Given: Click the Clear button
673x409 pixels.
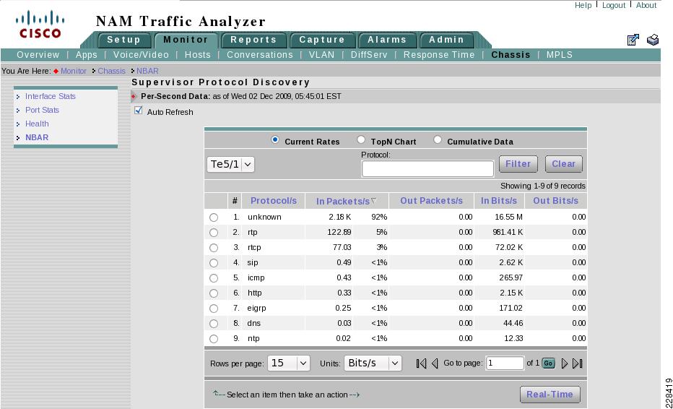Looking at the screenshot, I should click(x=563, y=164).
